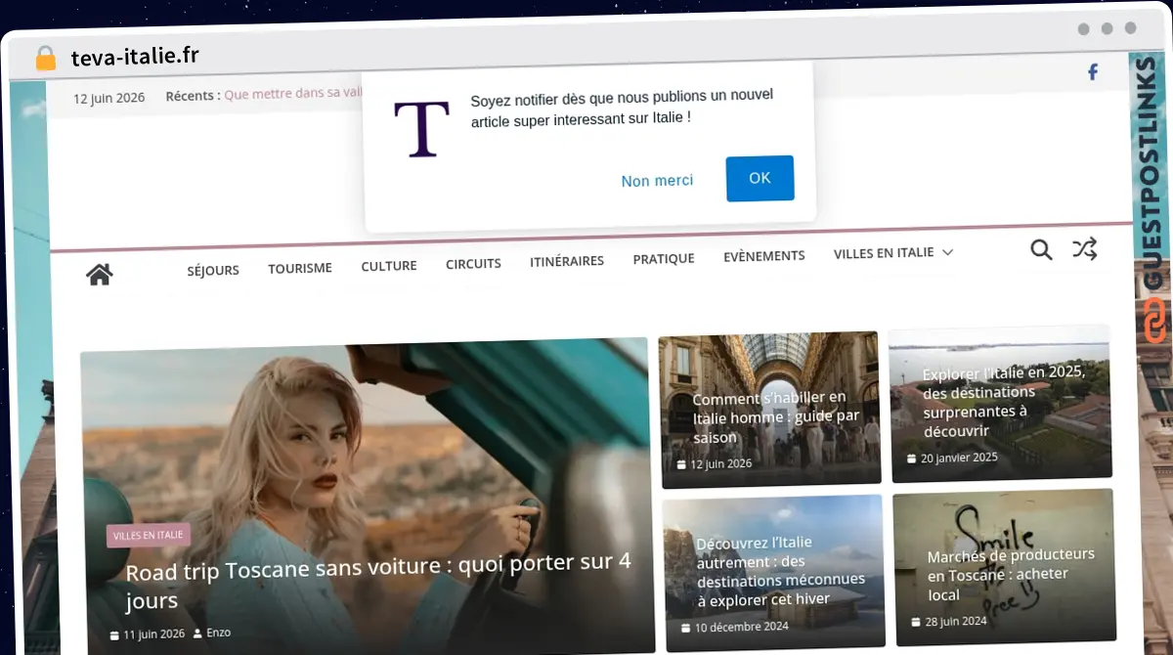
Task: Open author Enzo's page
Action: click(x=218, y=633)
